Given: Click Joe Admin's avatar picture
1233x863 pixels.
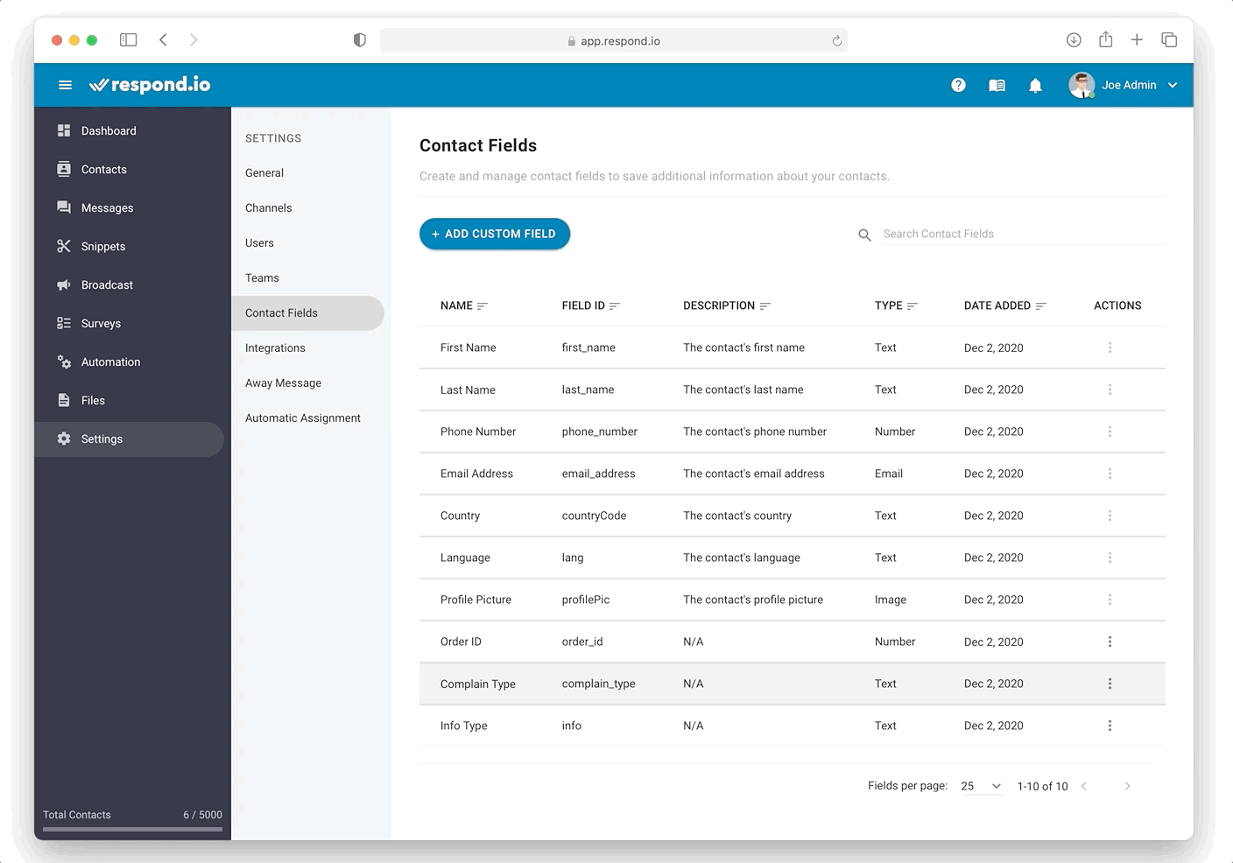Looking at the screenshot, I should click(x=1082, y=85).
